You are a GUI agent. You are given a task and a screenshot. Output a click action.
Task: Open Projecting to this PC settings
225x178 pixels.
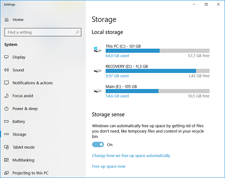click(x=30, y=173)
